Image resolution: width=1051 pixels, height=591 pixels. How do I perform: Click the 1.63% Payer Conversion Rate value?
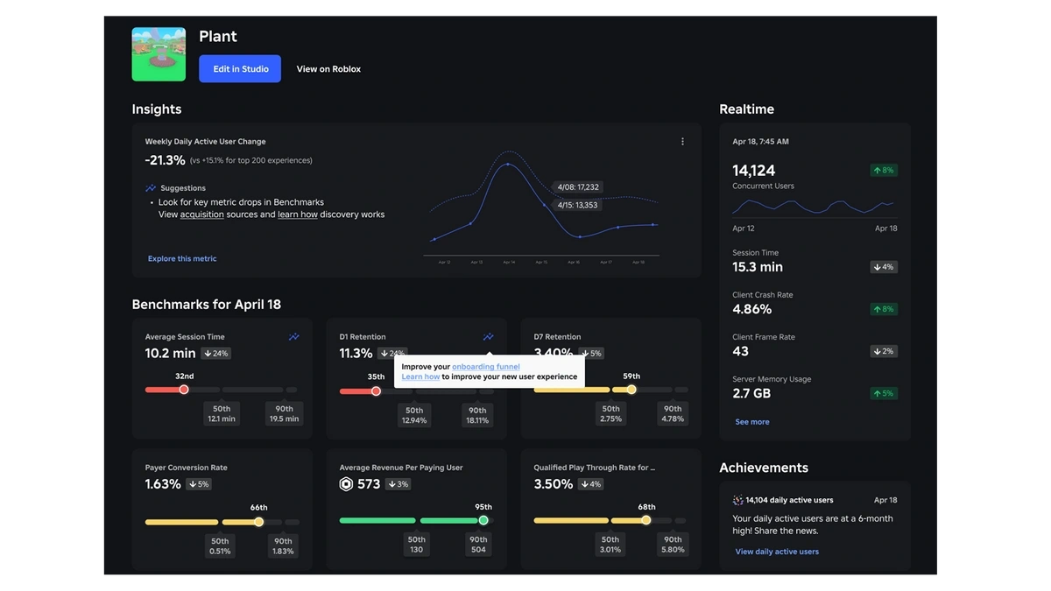tap(163, 484)
